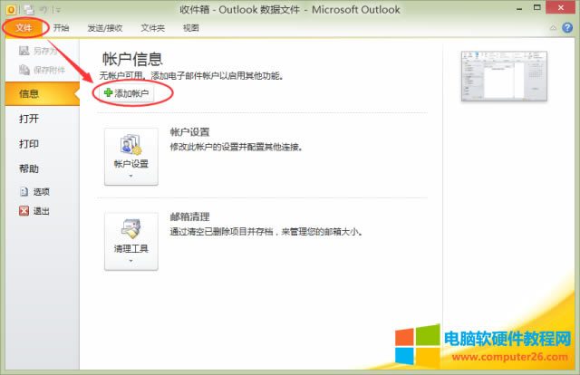580x375 pixels.
Task: Click the undo quick access icon
Action: [x=43, y=10]
